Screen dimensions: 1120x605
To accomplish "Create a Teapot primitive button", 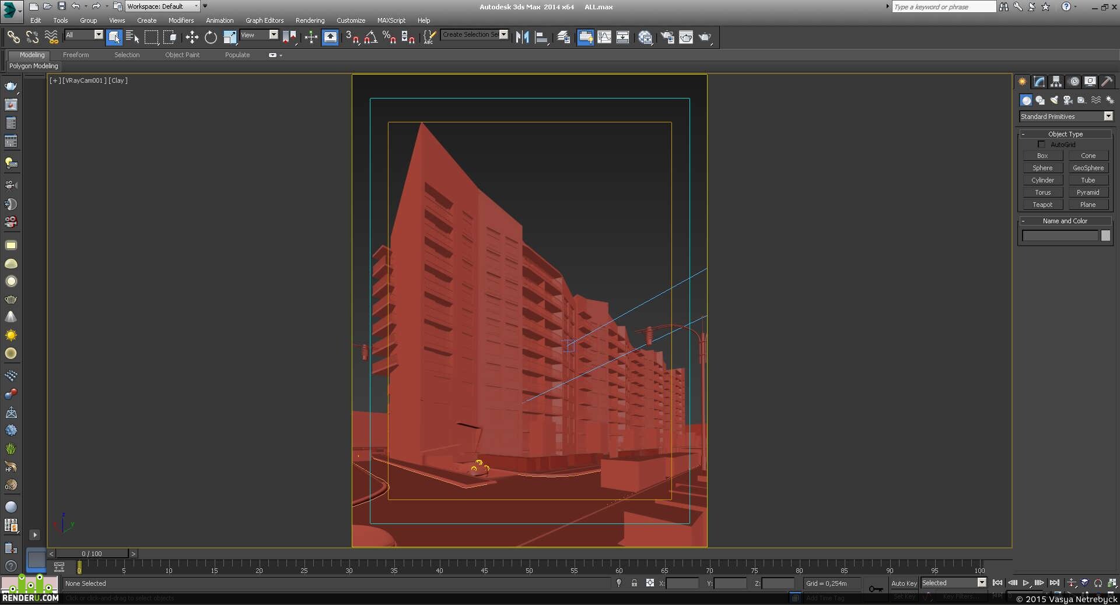I will point(1042,205).
